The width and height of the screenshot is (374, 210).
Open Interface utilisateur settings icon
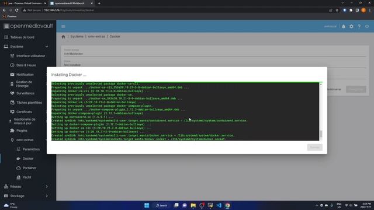(12, 56)
